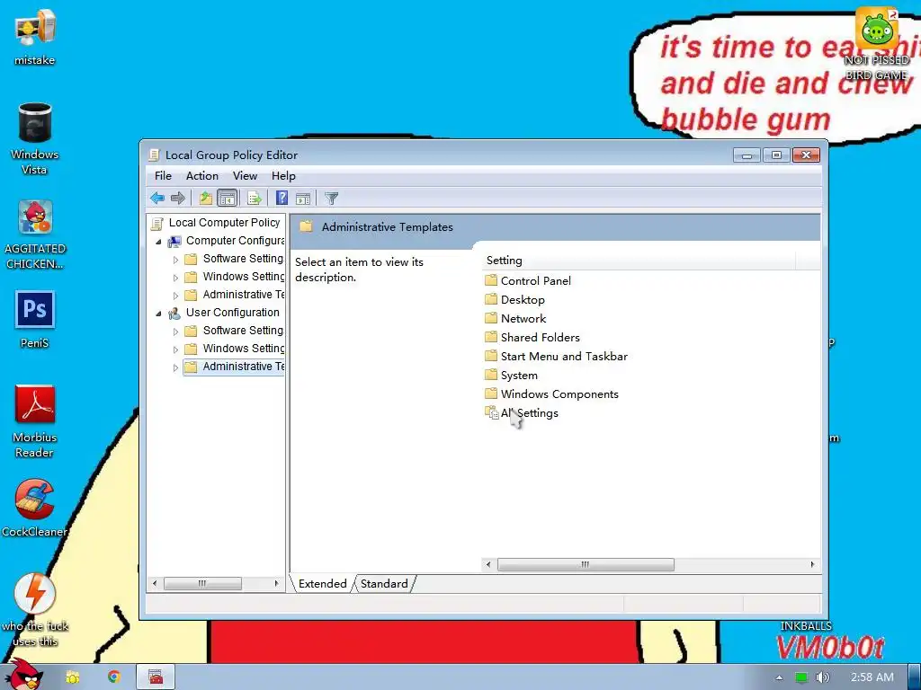Open the taskbar file explorer icon
The width and height of the screenshot is (921, 690).
(x=73, y=677)
